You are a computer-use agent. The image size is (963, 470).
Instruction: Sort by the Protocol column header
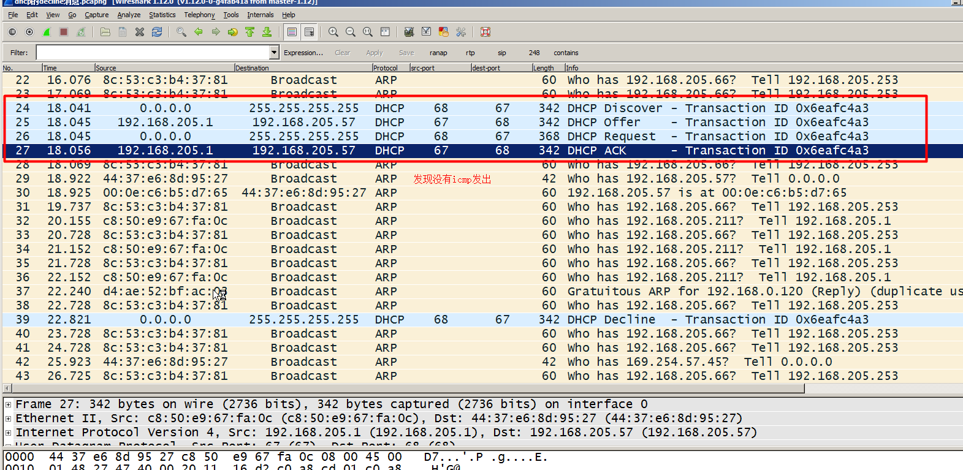[390, 68]
